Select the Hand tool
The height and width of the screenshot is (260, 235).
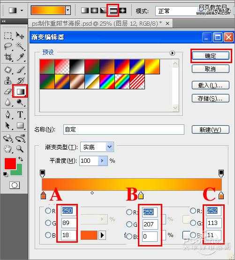coord(8,149)
